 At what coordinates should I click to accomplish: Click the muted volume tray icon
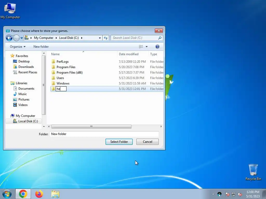[x=240, y=194]
